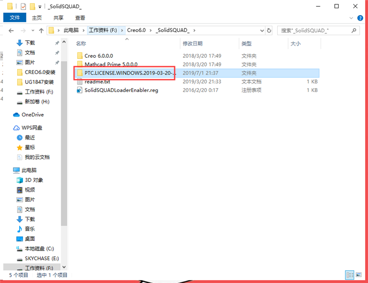The height and width of the screenshot is (283, 368).
Task: Click the Forward navigation arrow
Action: 23,30
